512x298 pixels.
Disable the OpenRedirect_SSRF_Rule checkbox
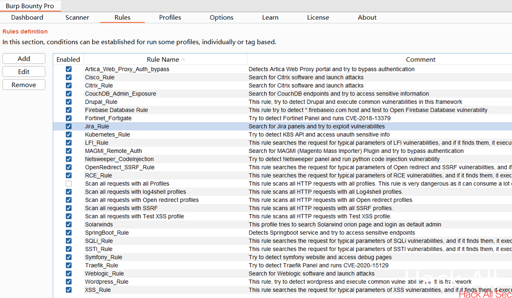point(69,167)
